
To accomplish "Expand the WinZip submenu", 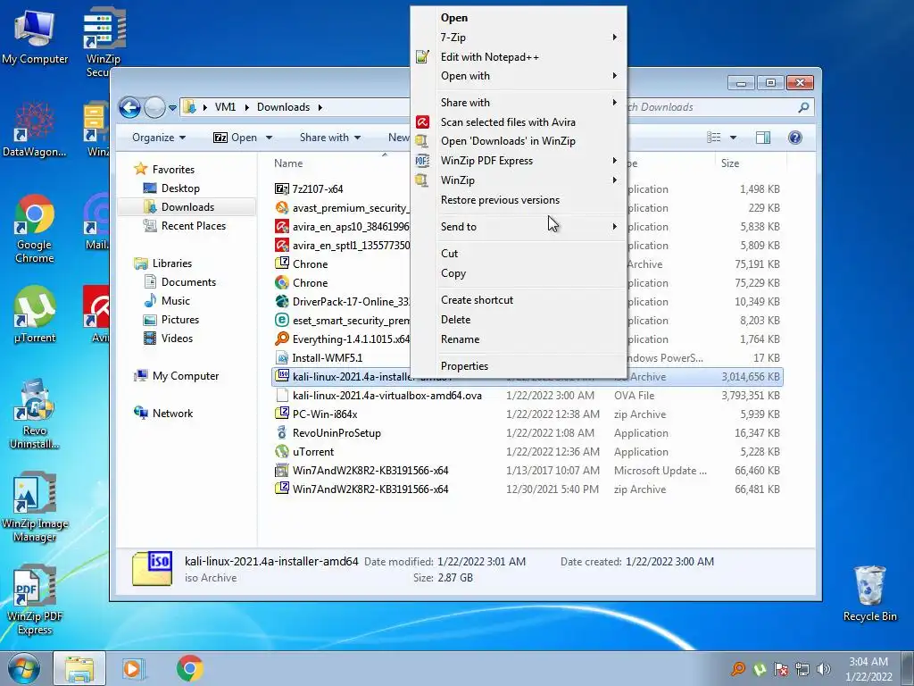I will click(519, 180).
